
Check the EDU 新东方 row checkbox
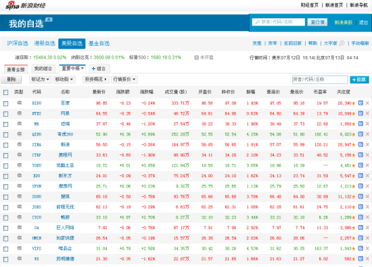point(5,177)
